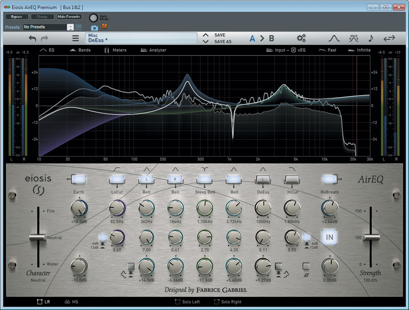Viewport: 409px width, 310px height.
Task: Toggle the DeEss band L button
Action: click(x=263, y=179)
